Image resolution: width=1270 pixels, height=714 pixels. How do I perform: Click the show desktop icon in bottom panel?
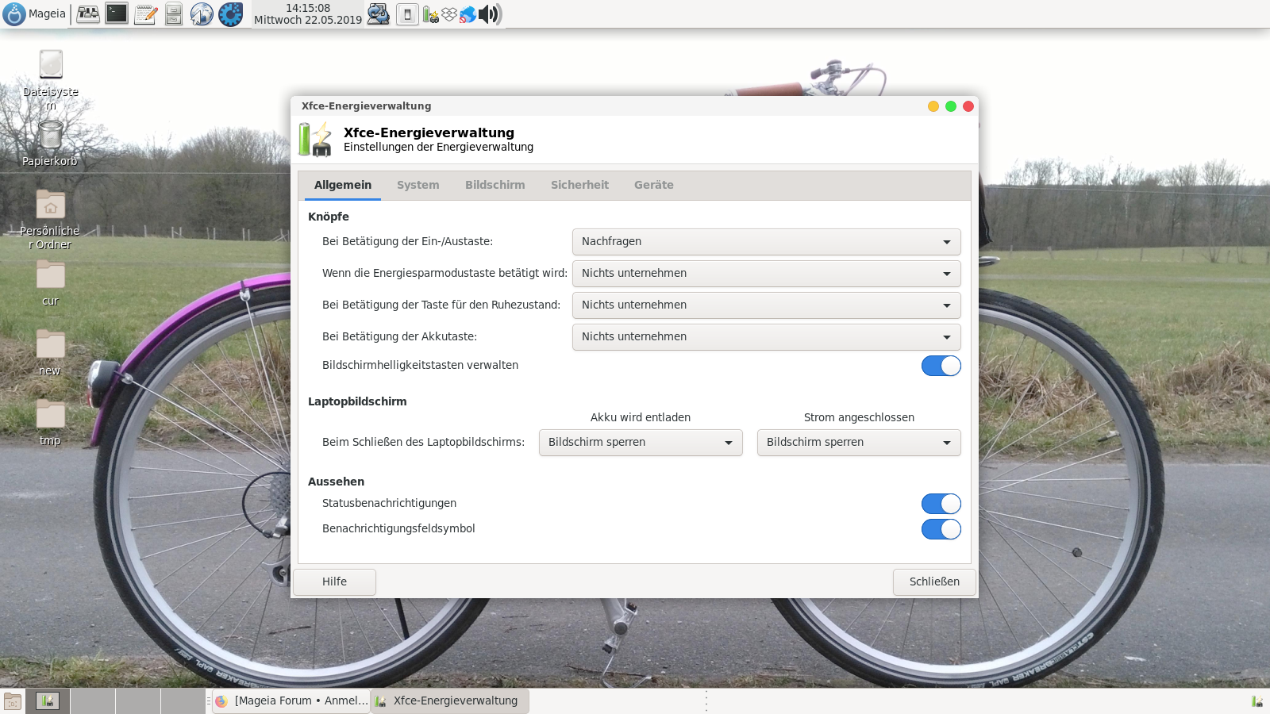(x=13, y=701)
